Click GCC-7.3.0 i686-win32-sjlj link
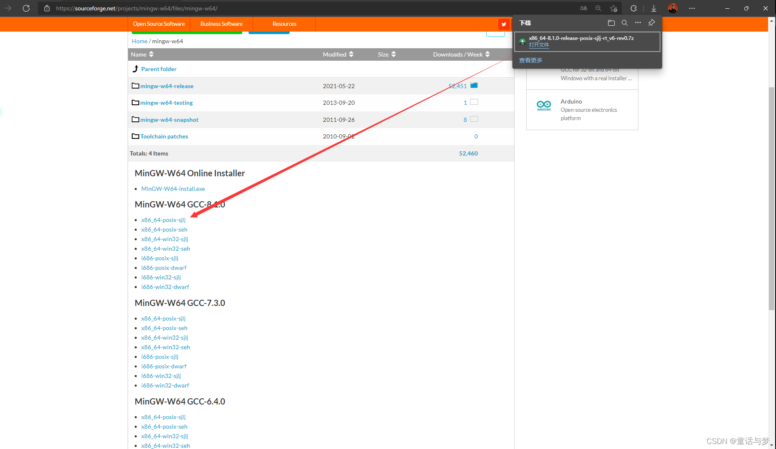 coord(161,376)
